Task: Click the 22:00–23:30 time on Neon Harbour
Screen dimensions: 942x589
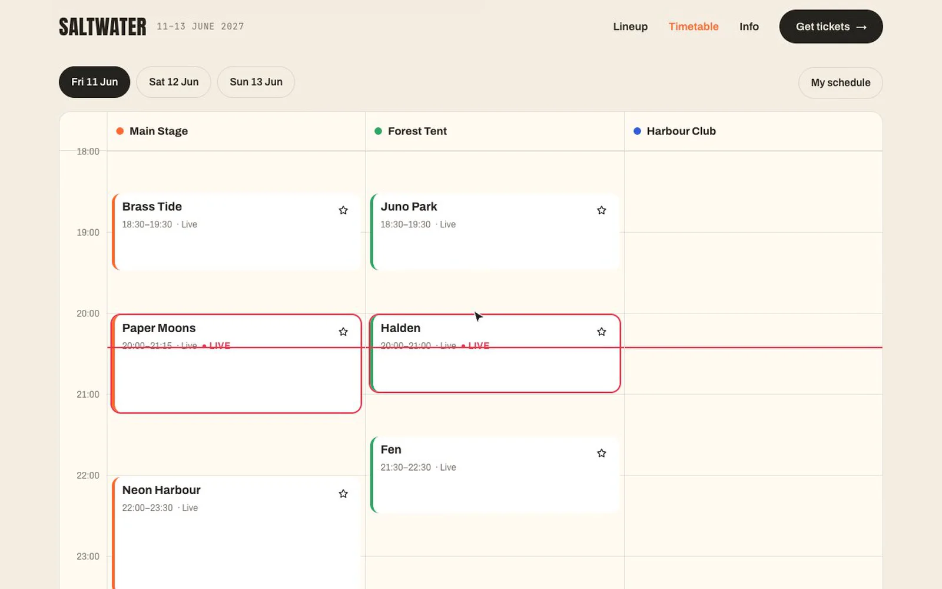Action: click(147, 508)
